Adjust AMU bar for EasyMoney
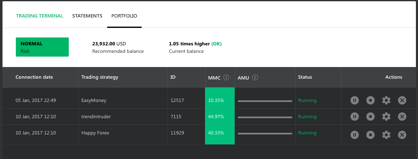The height and width of the screenshot is (159, 418). point(265,101)
